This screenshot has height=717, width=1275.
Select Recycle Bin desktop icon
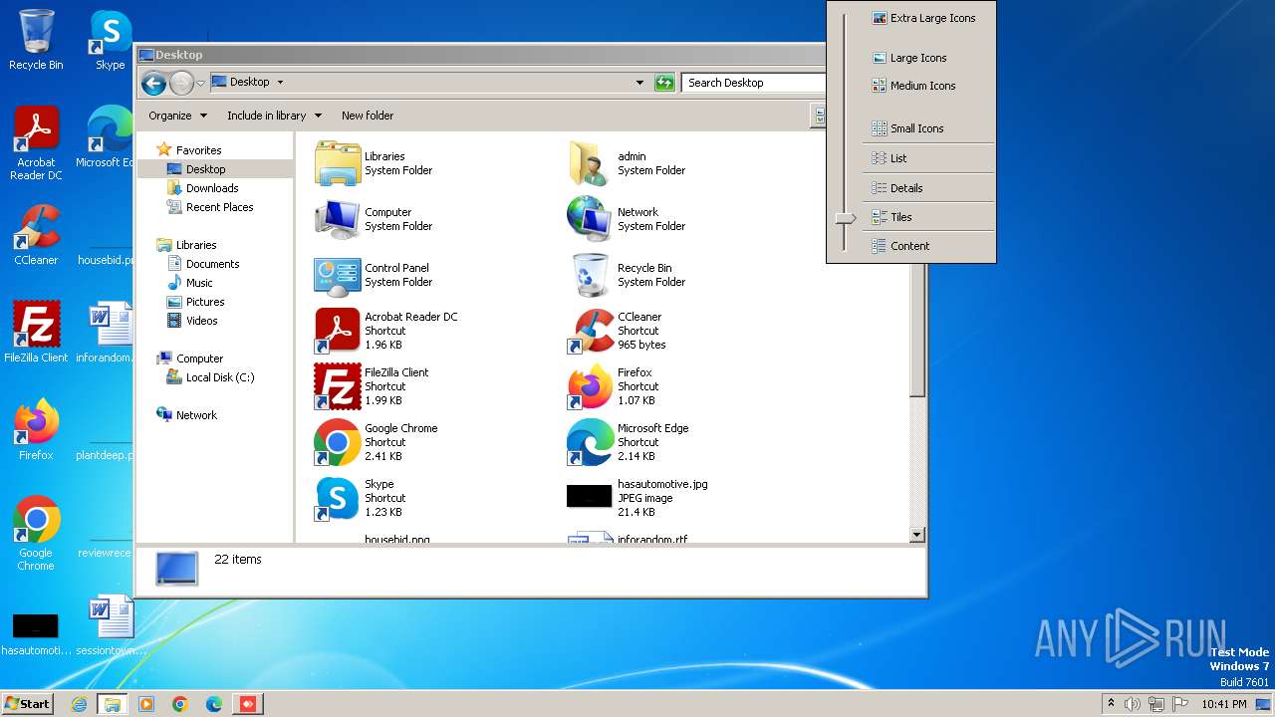point(36,41)
